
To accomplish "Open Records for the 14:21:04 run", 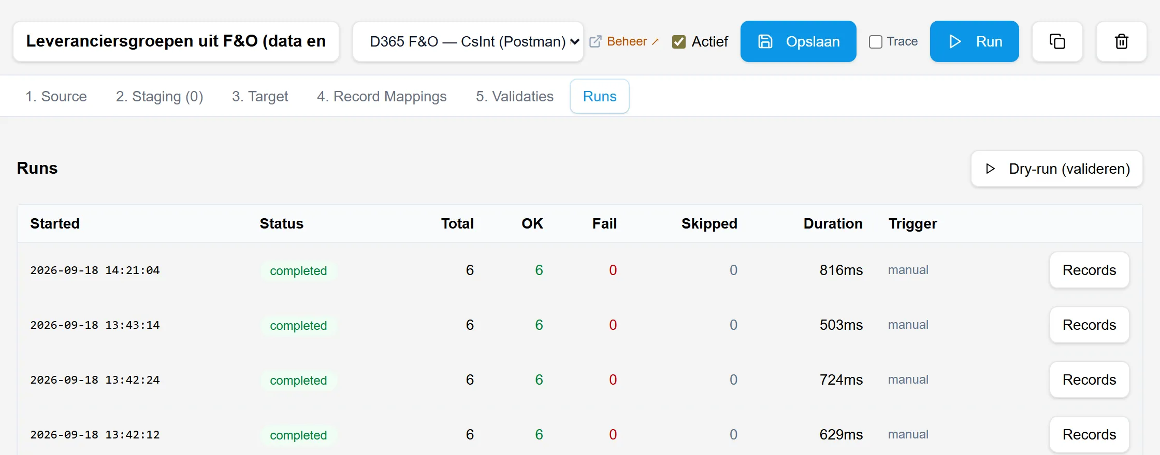I will pos(1089,270).
